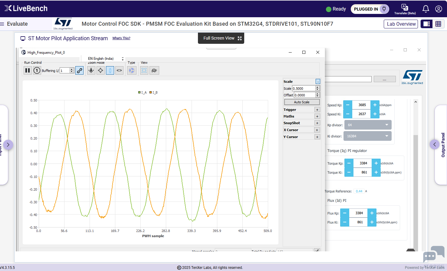
Task: Select the horizontal zoom mode
Action: (120, 70)
